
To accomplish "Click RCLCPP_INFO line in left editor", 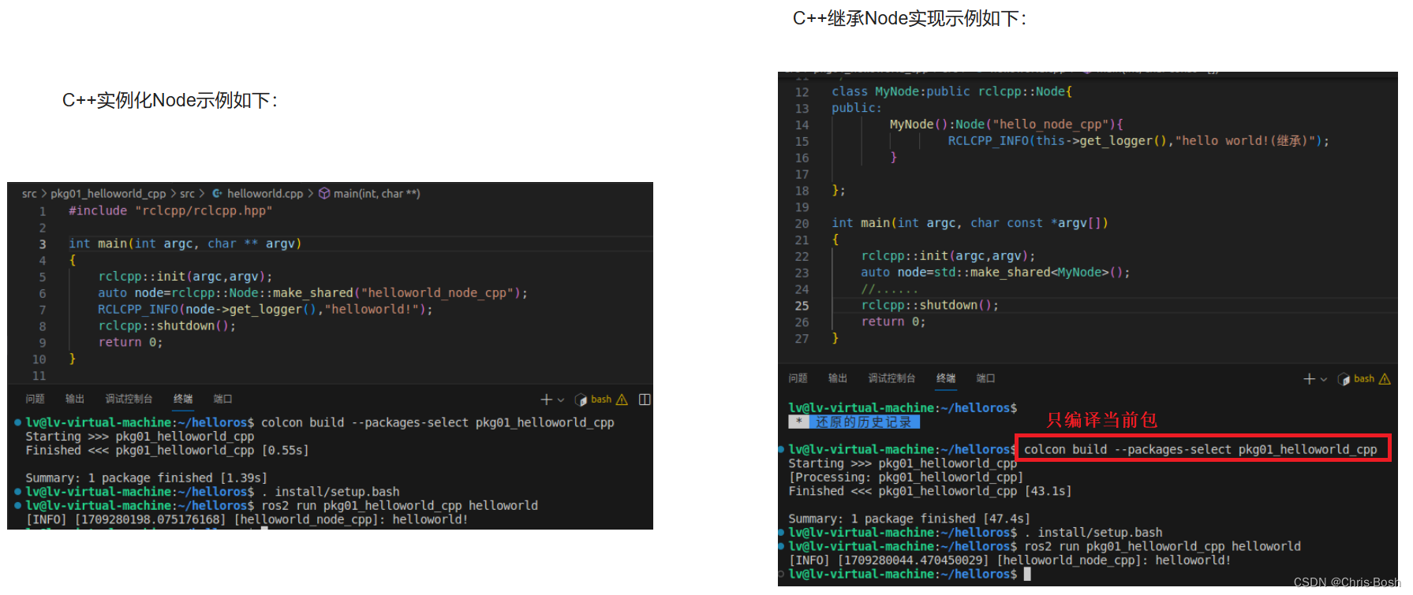I will click(x=265, y=310).
